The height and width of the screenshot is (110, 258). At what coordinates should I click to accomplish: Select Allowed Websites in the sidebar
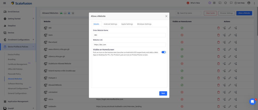pyautogui.click(x=15, y=79)
